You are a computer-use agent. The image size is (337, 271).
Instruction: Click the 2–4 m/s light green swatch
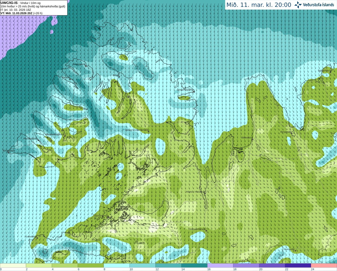(x=39, y=265)
